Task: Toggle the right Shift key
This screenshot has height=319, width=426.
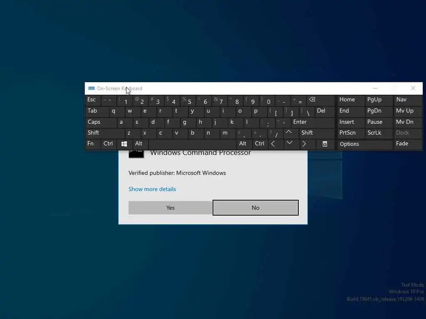Action: pyautogui.click(x=317, y=133)
